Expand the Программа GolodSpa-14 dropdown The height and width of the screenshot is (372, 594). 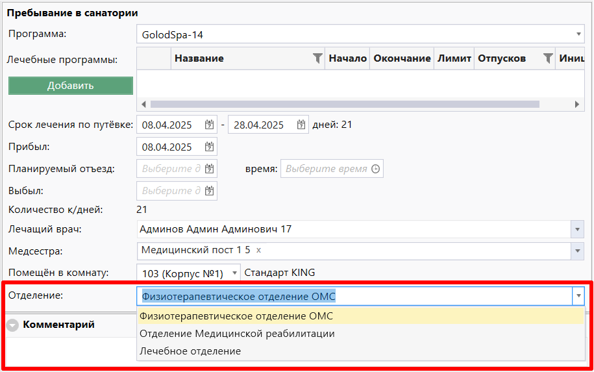(578, 34)
